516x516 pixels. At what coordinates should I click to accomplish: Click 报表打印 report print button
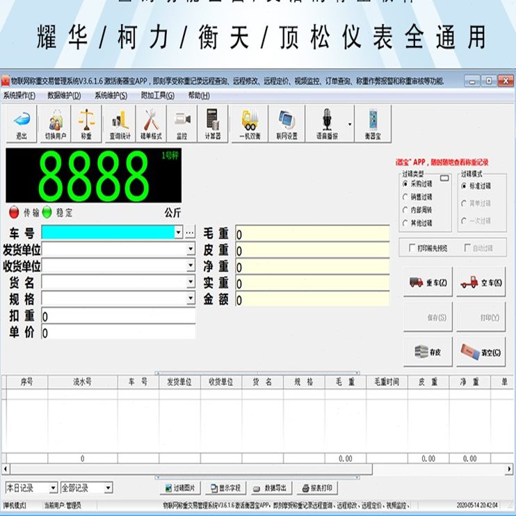[x=317, y=487]
